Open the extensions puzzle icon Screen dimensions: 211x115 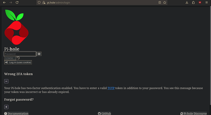(x=193, y=2)
